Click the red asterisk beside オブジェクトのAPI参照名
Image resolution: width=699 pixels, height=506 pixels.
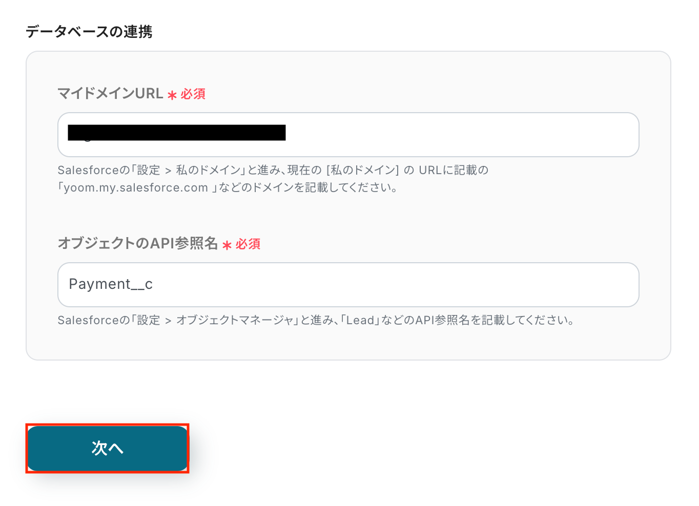pos(227,245)
